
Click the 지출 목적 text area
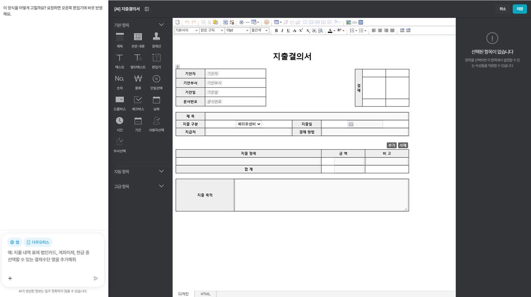(321, 195)
